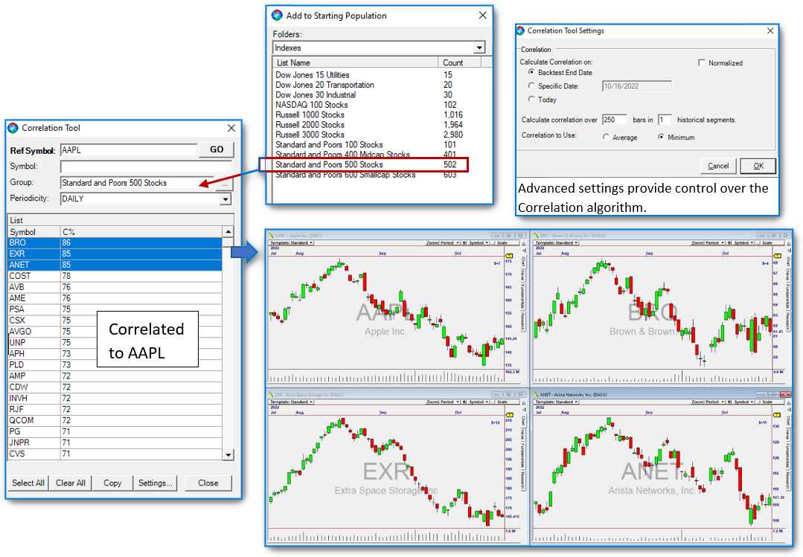Click the Correlation Tool Settings window icon
The height and width of the screenshot is (557, 803).
tap(521, 31)
